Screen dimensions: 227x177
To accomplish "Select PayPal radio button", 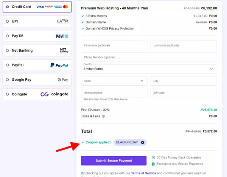I will tap(7, 65).
